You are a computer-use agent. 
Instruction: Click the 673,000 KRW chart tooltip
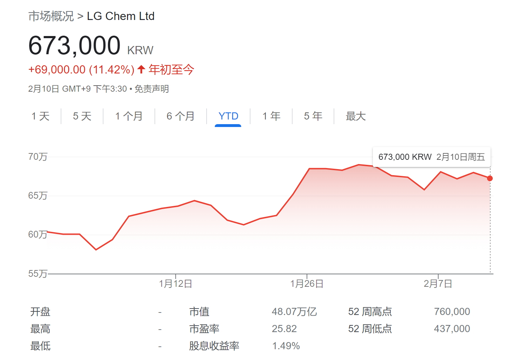click(x=431, y=157)
